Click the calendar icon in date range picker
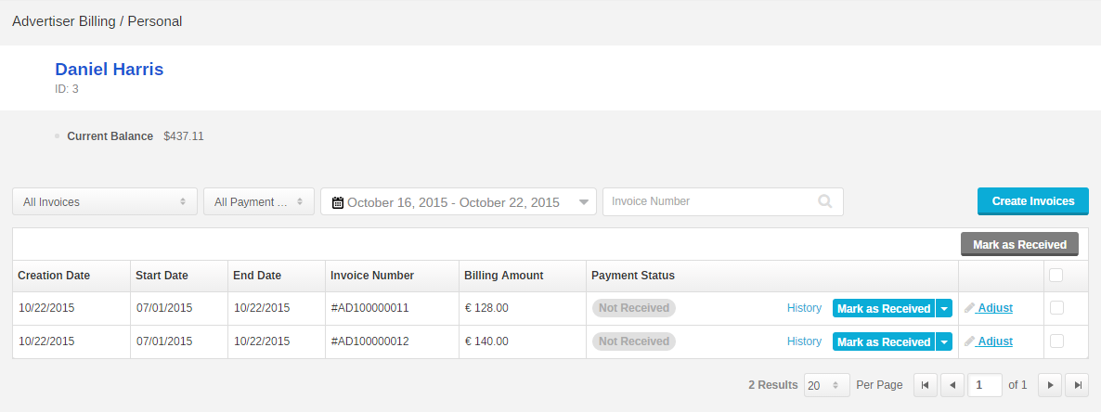Screen dimensions: 1101x412 pyautogui.click(x=338, y=203)
